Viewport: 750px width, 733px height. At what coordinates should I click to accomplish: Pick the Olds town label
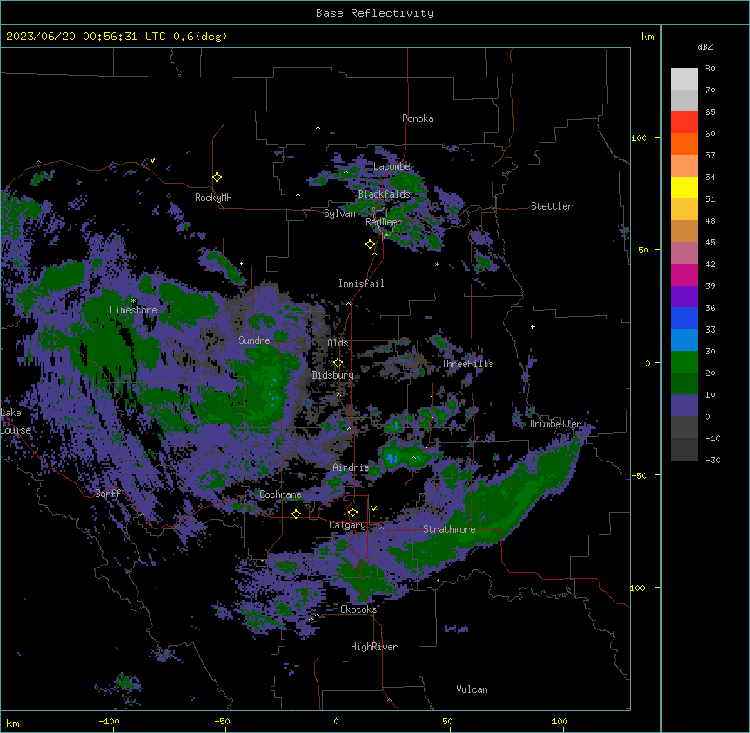(x=338, y=343)
